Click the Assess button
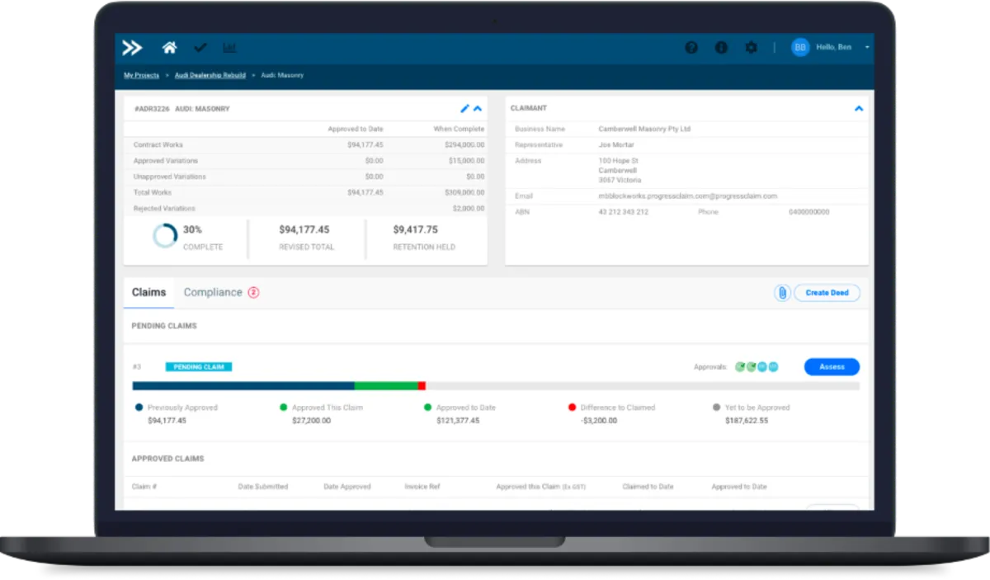The image size is (990, 580). click(832, 367)
